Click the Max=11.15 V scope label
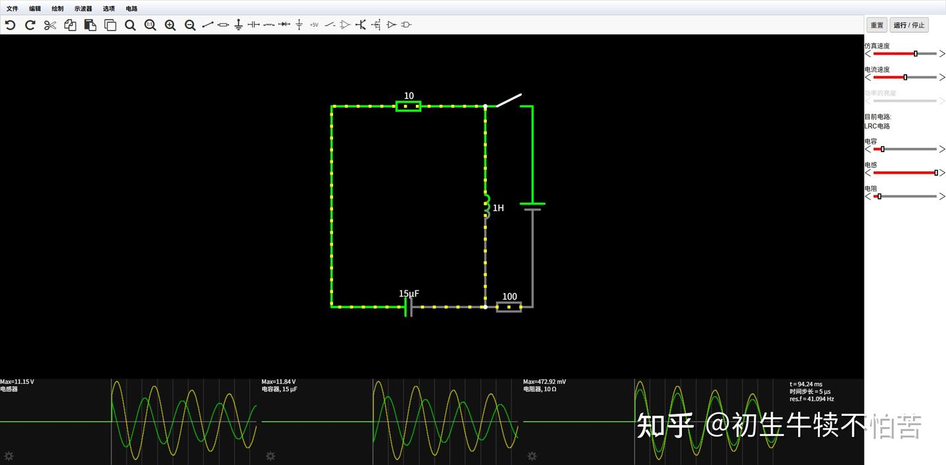Viewport: 946px width, 465px height. [17, 382]
